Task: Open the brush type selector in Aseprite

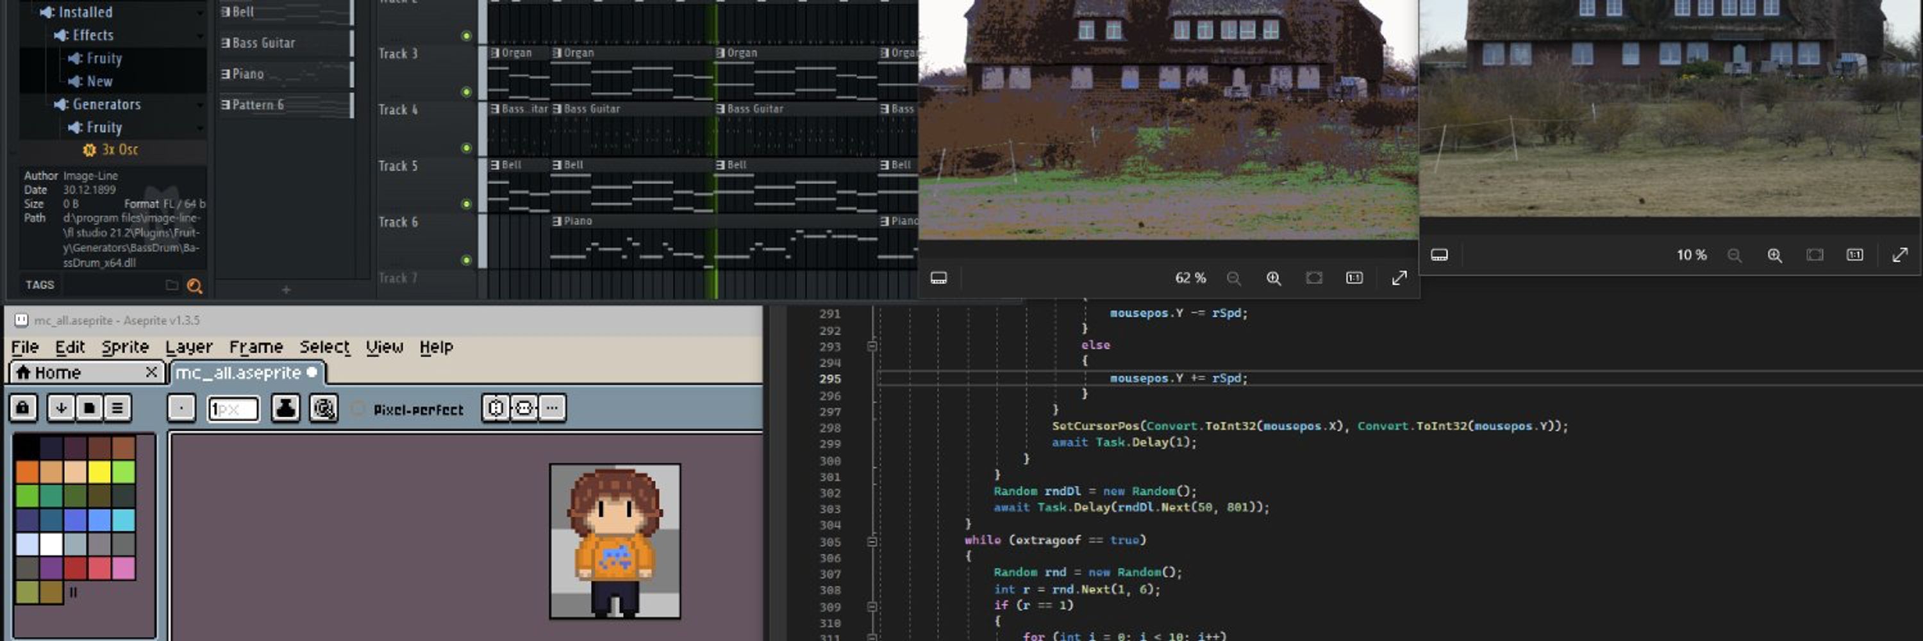Action: (x=181, y=408)
